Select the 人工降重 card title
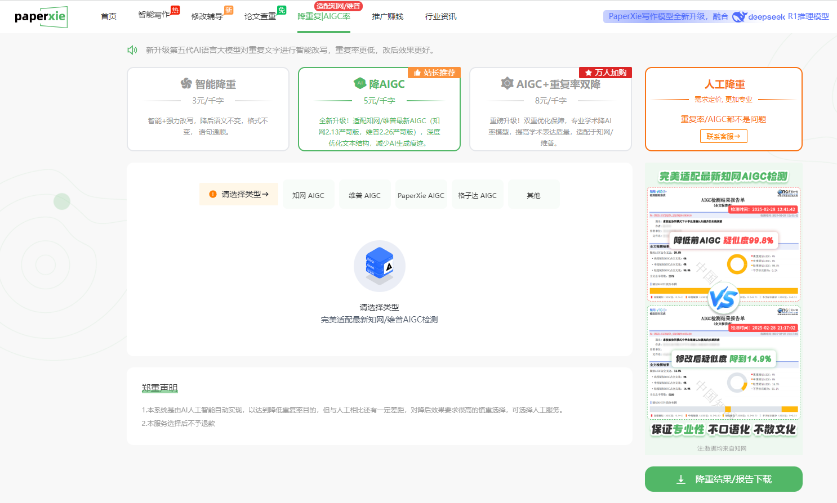The width and height of the screenshot is (837, 503). point(724,84)
